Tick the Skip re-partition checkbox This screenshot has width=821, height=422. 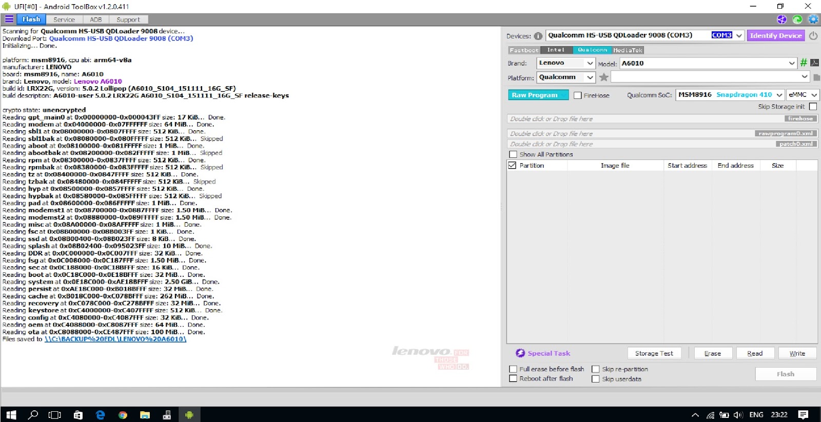596,369
